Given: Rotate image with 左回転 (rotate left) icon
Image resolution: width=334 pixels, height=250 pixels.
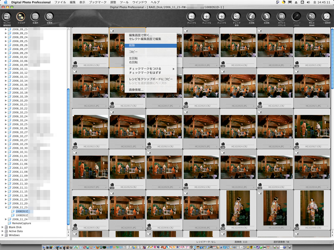Looking at the screenshot, I should tap(251, 17).
